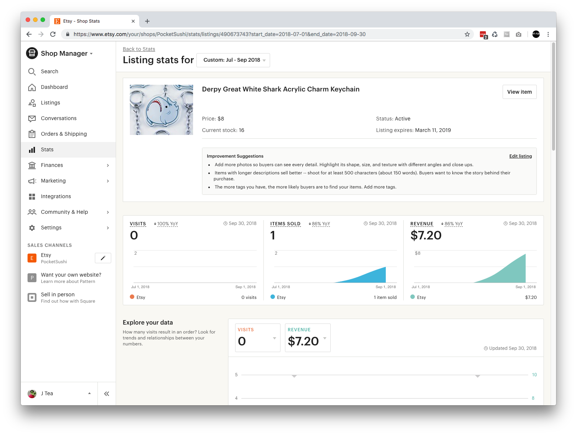This screenshot has height=435, width=577.
Task: Click the Pattern 'P' channel icon
Action: click(x=32, y=278)
